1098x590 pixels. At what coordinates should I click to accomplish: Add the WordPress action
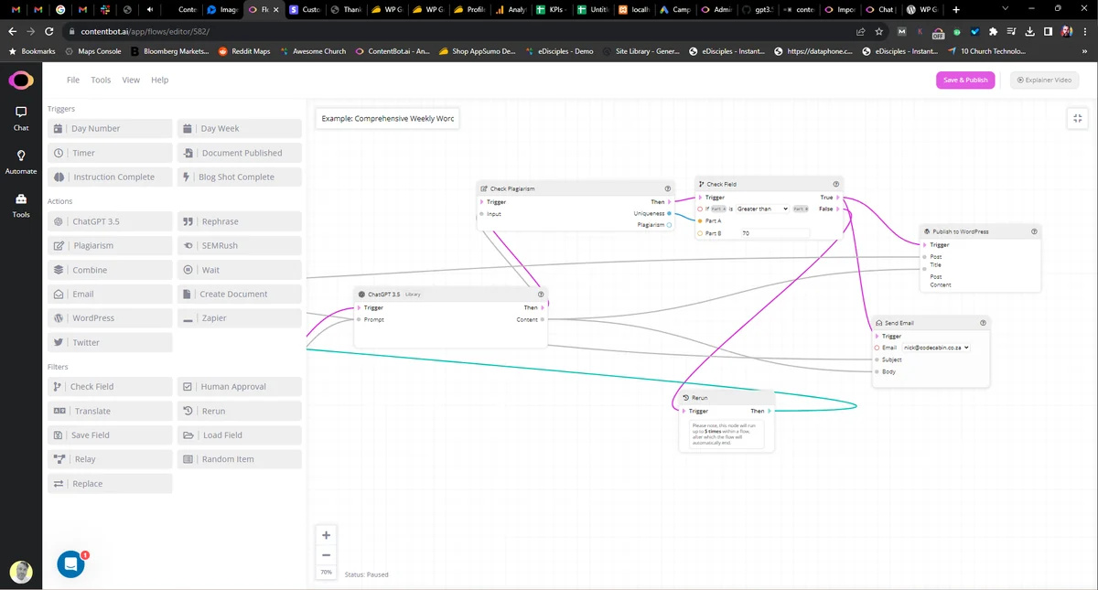(x=110, y=318)
